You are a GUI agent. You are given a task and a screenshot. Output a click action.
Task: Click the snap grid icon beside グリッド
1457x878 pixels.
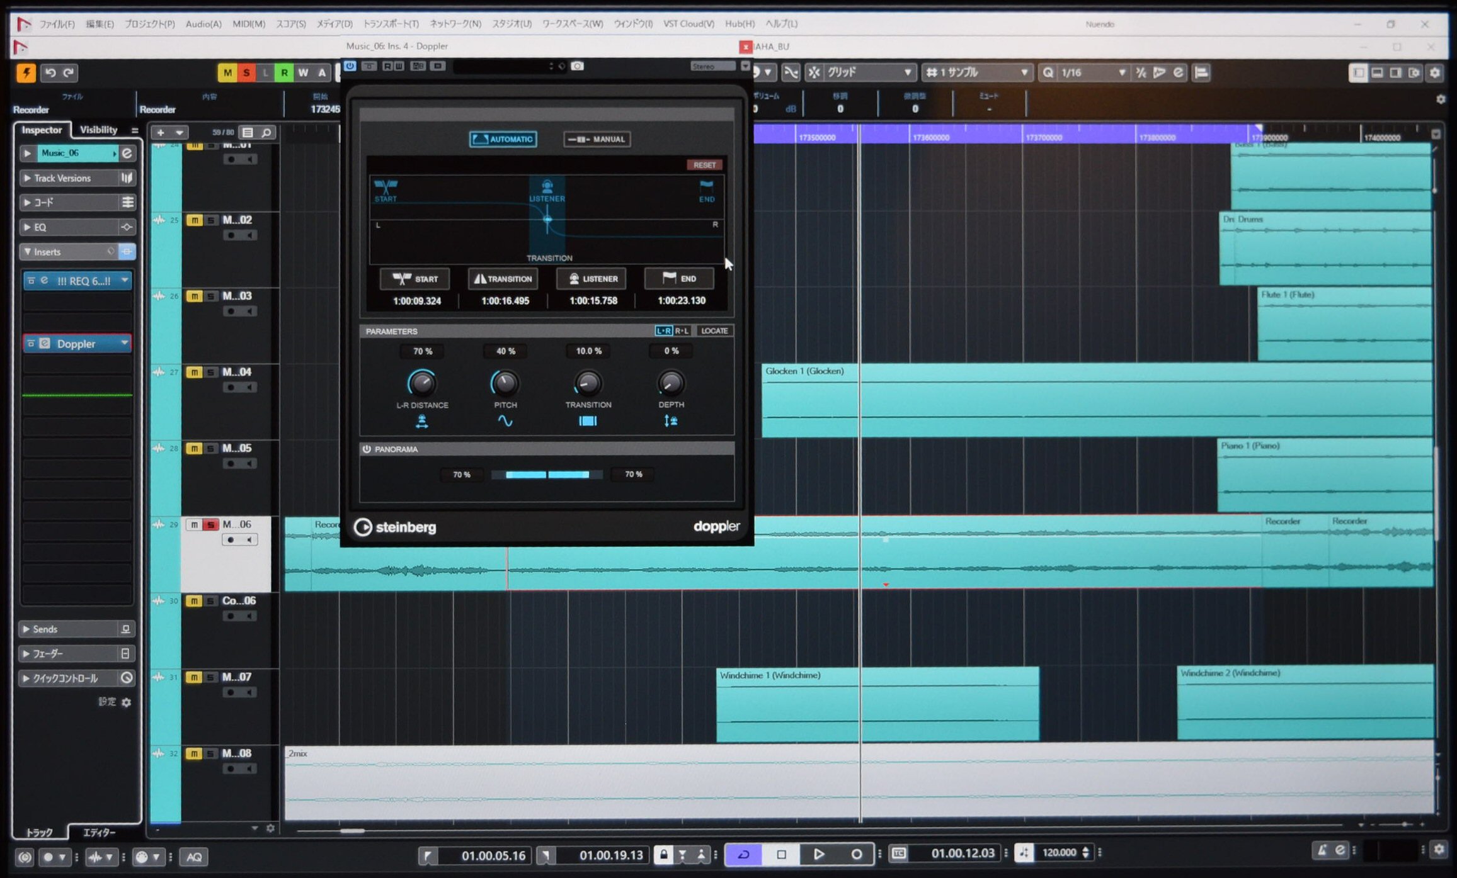[x=814, y=72]
